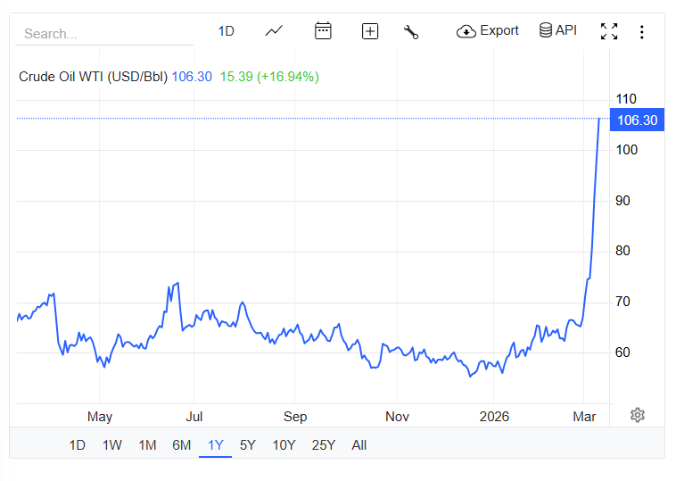Select the 1W range tab
Viewport: 684px width, 481px height.
112,445
